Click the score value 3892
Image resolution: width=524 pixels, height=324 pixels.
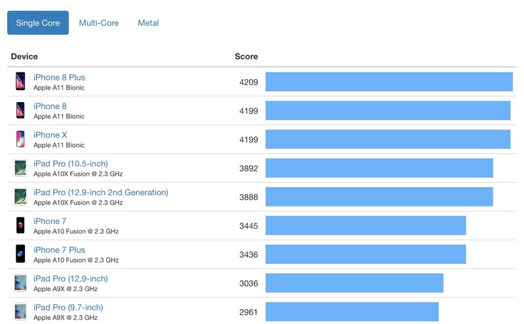pos(249,169)
